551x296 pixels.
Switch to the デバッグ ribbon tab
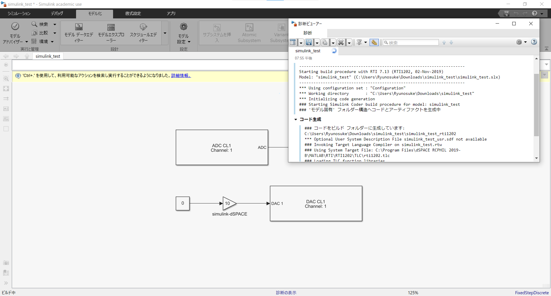(57, 13)
